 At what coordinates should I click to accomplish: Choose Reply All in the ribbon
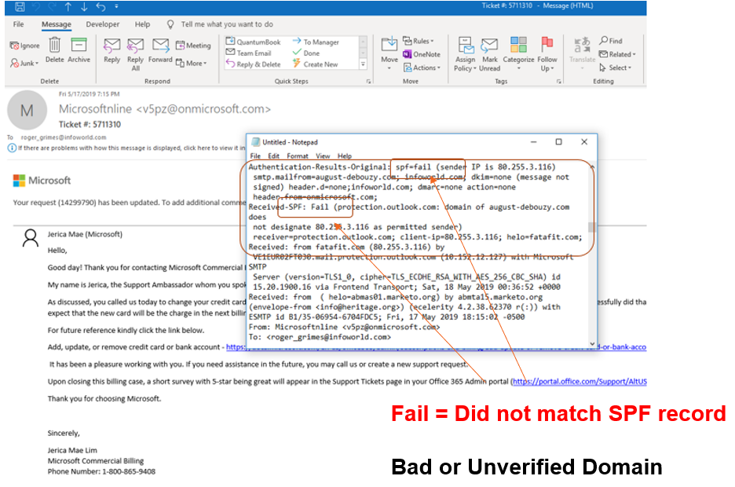click(x=135, y=52)
